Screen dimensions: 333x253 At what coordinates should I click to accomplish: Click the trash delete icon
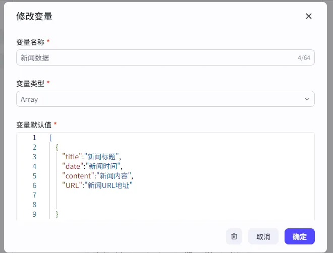pos(234,236)
